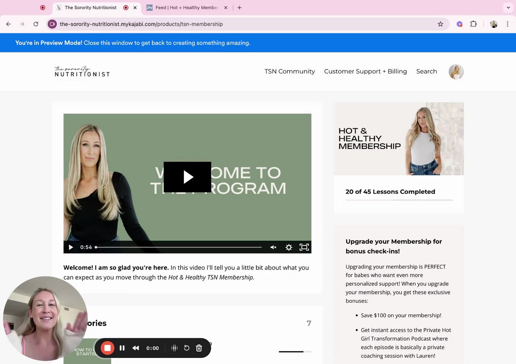
Task: Open the Chrome profile avatar
Action: pos(494,24)
